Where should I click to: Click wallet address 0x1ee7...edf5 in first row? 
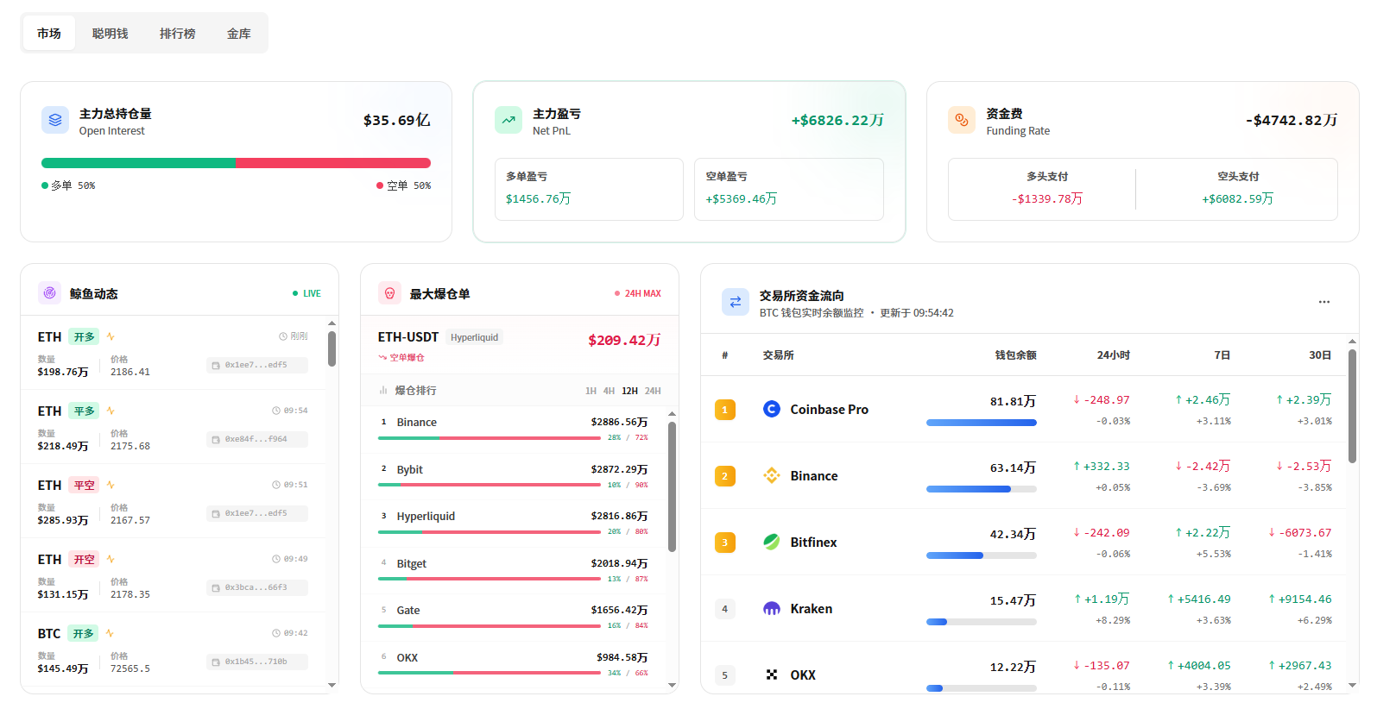click(x=256, y=365)
